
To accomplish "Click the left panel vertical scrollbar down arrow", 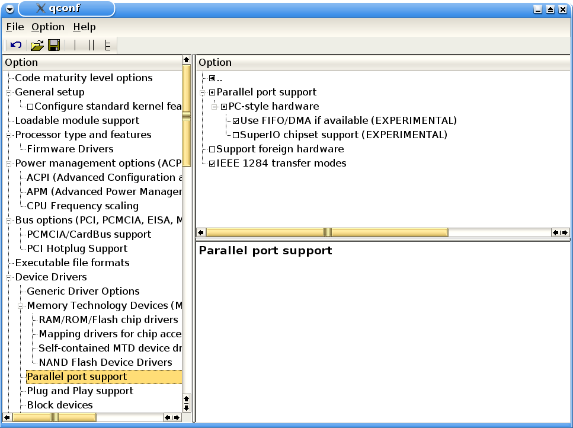I will pyautogui.click(x=187, y=407).
